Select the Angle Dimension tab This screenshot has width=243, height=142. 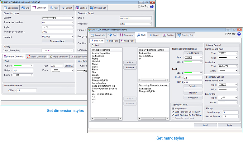(x=59, y=57)
